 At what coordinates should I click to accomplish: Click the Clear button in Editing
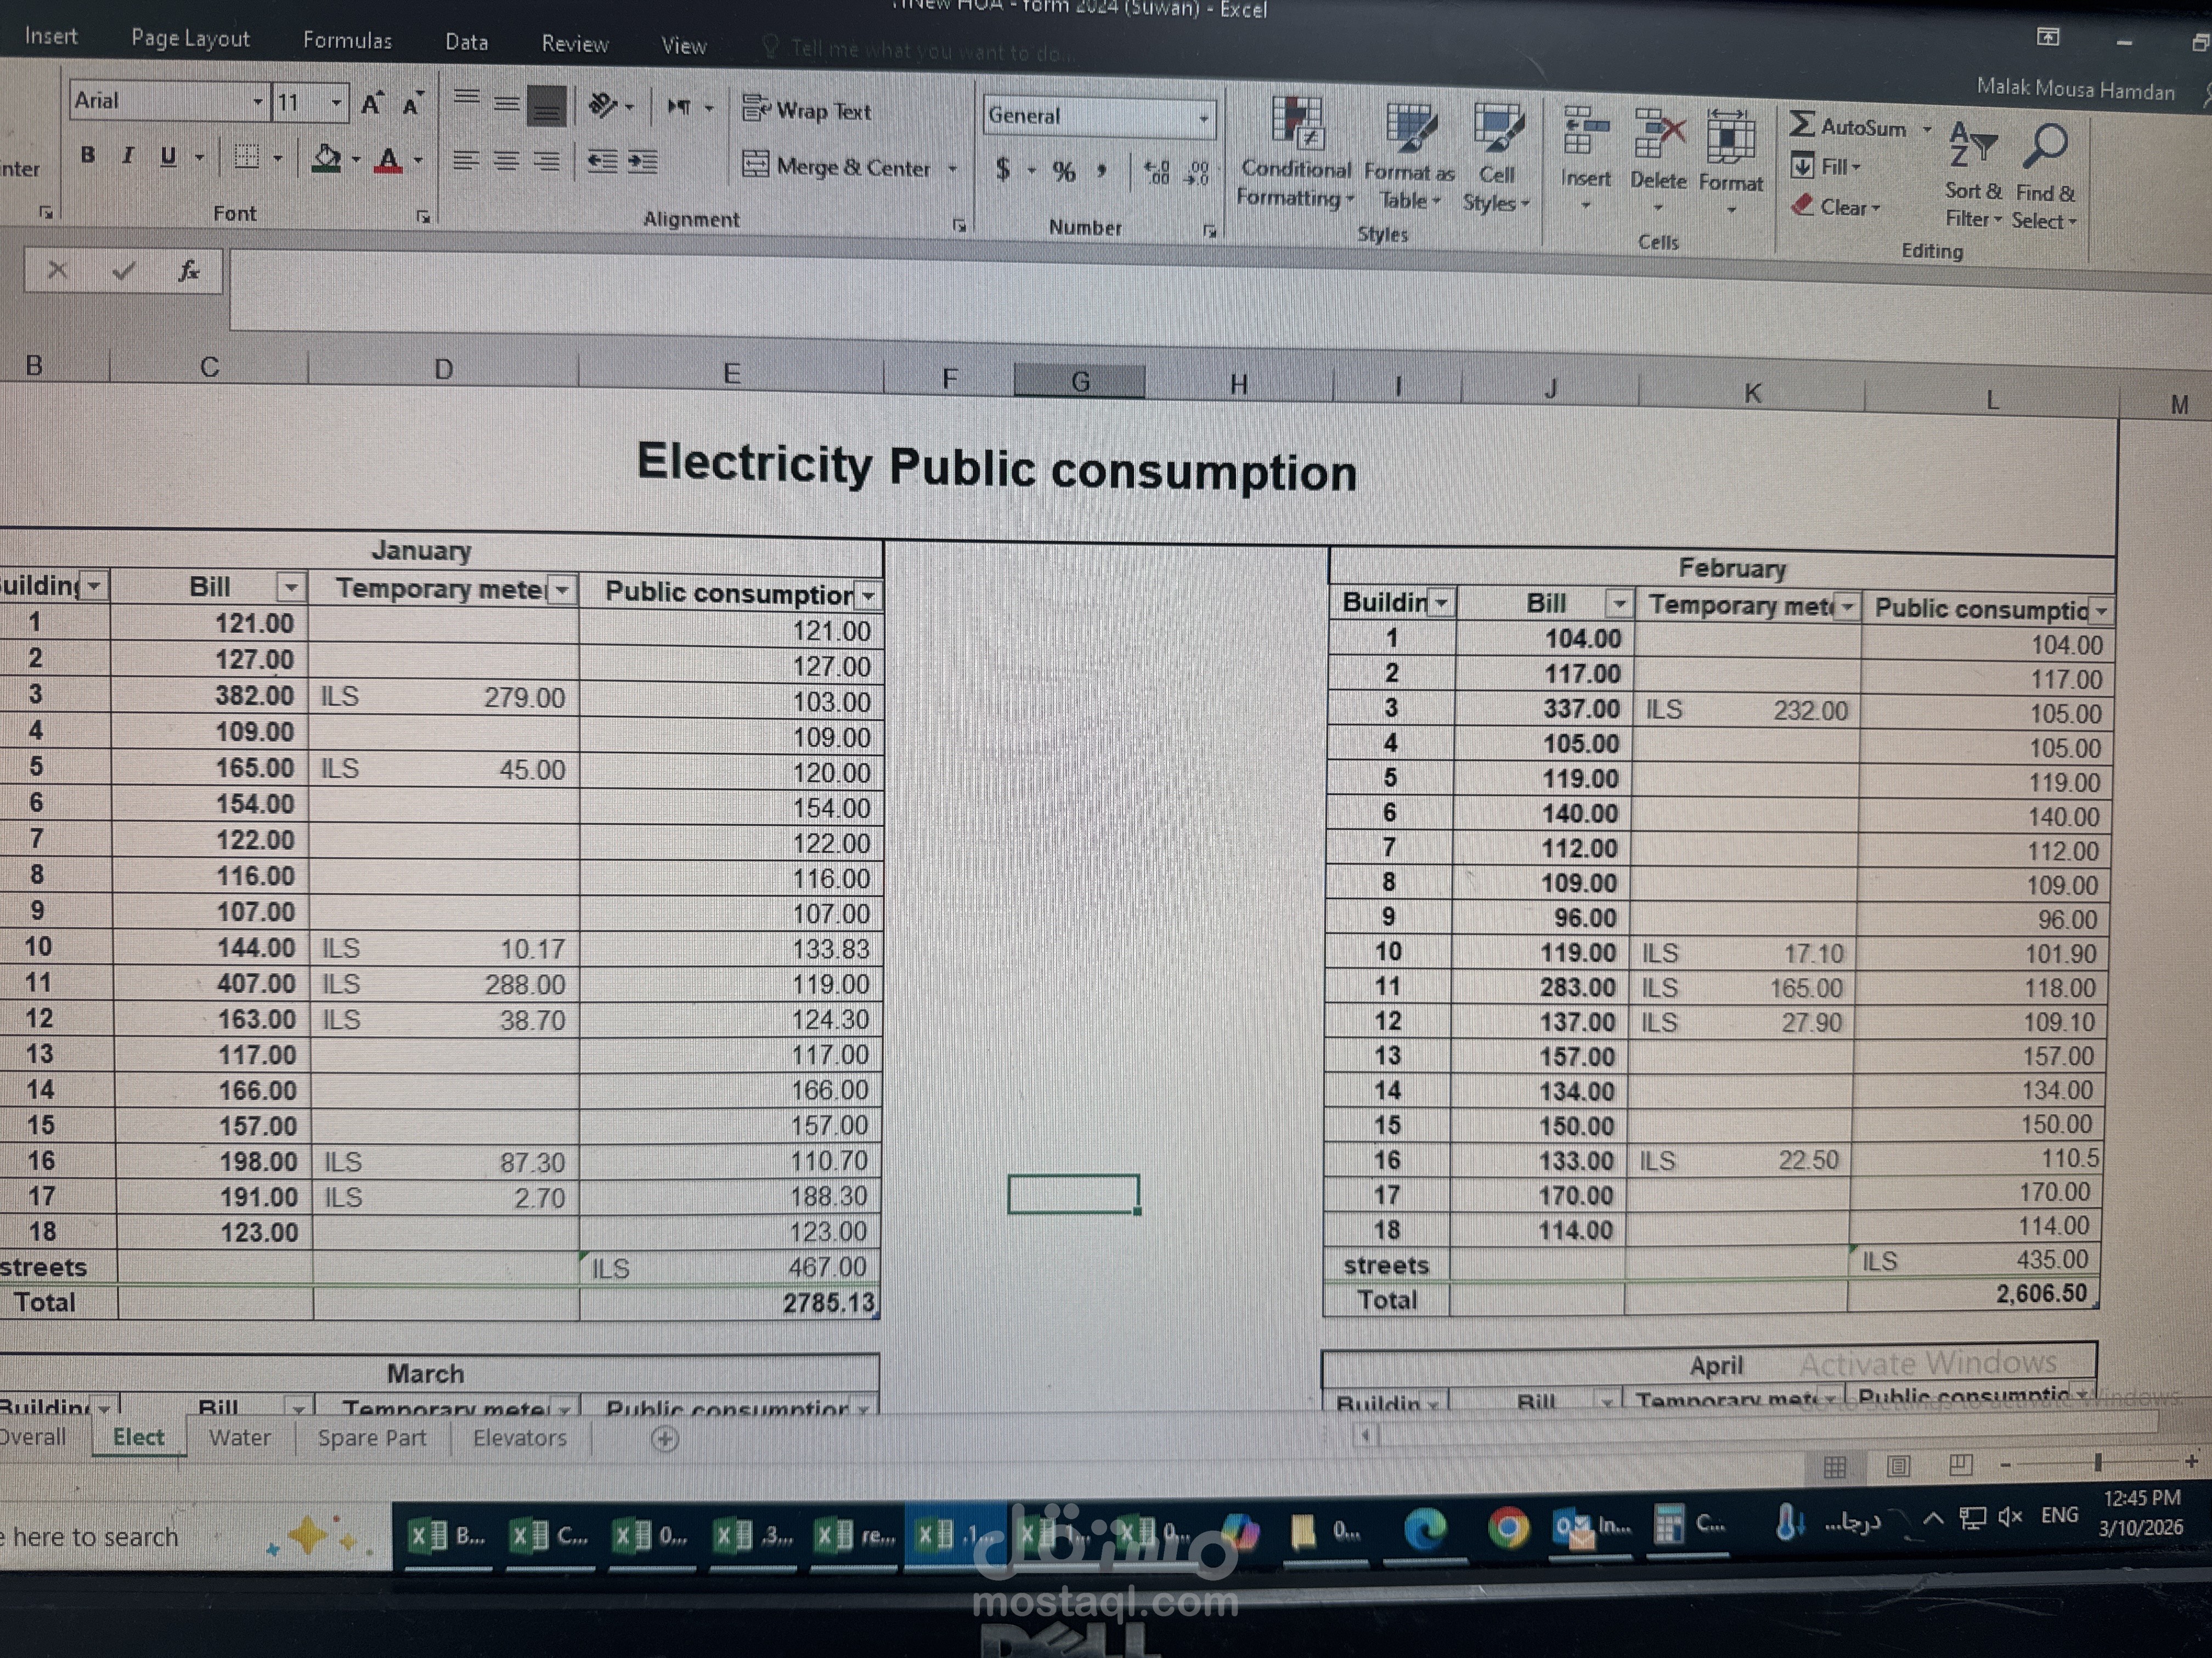click(x=1838, y=207)
